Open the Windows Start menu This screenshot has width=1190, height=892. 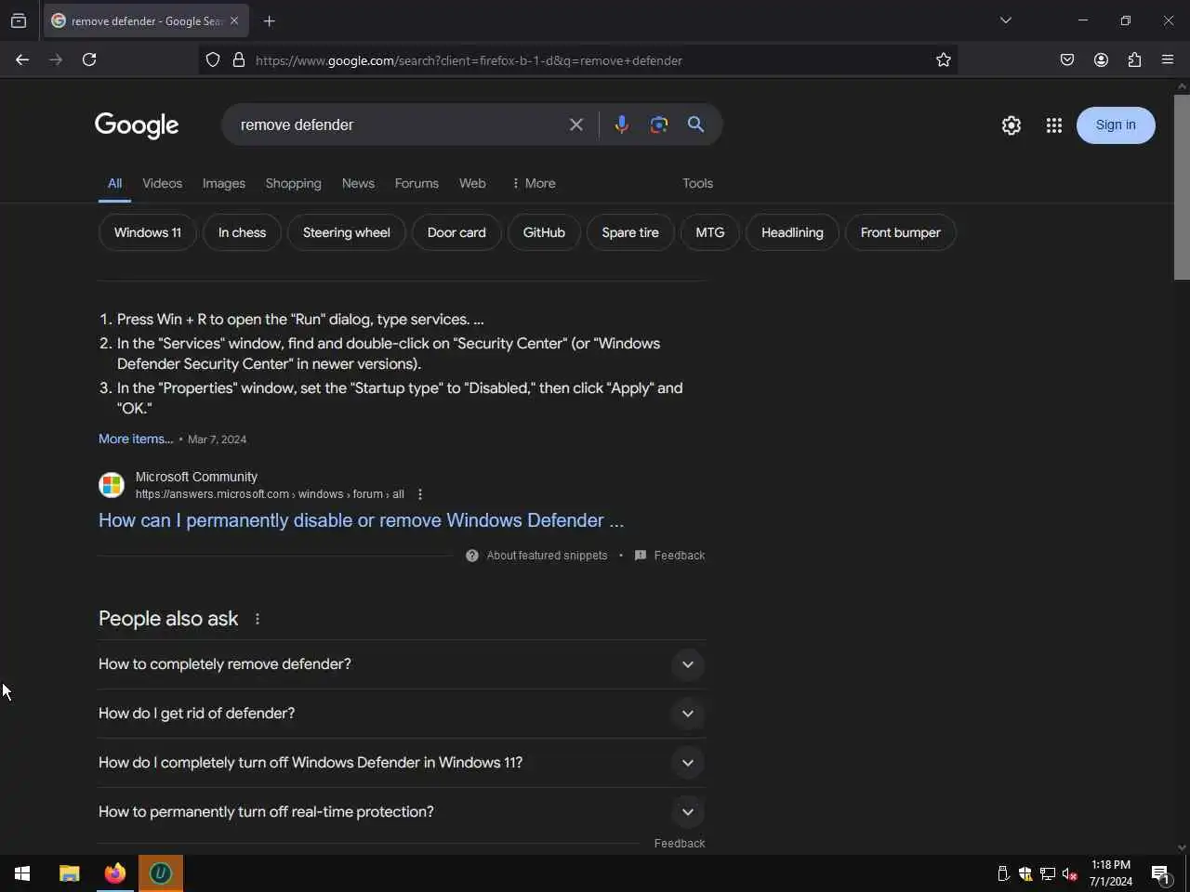pyautogui.click(x=22, y=873)
